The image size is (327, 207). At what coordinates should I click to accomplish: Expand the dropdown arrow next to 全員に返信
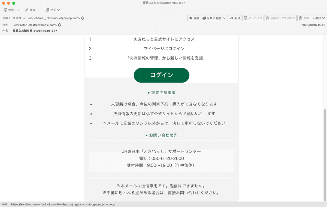click(x=225, y=18)
